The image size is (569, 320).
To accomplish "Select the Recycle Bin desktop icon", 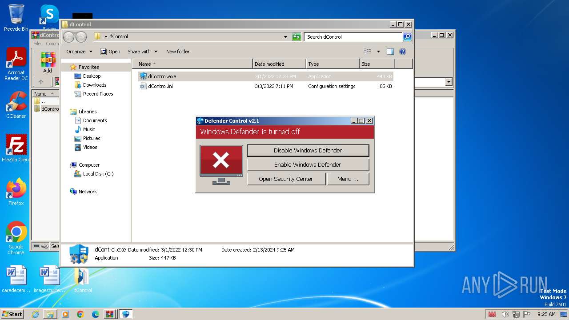I will point(16,18).
